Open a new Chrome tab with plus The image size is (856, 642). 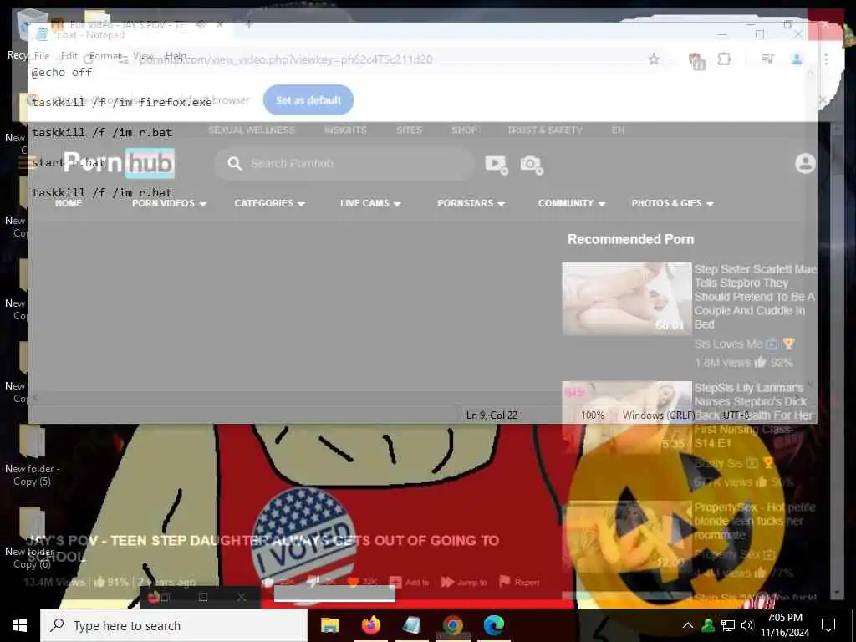pos(248,24)
